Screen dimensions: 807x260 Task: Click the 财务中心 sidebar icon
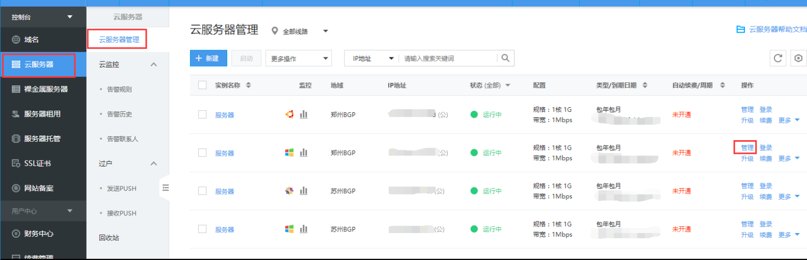click(16, 234)
